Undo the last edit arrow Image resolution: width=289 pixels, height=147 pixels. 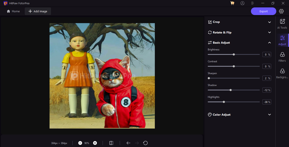tap(128, 143)
